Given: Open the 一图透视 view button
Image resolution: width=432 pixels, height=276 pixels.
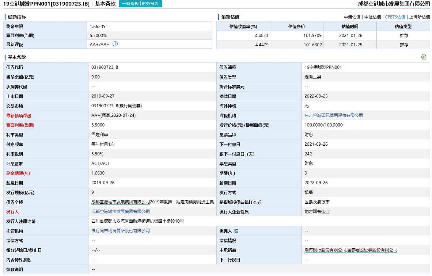Looking at the screenshot, I should tap(131, 4).
